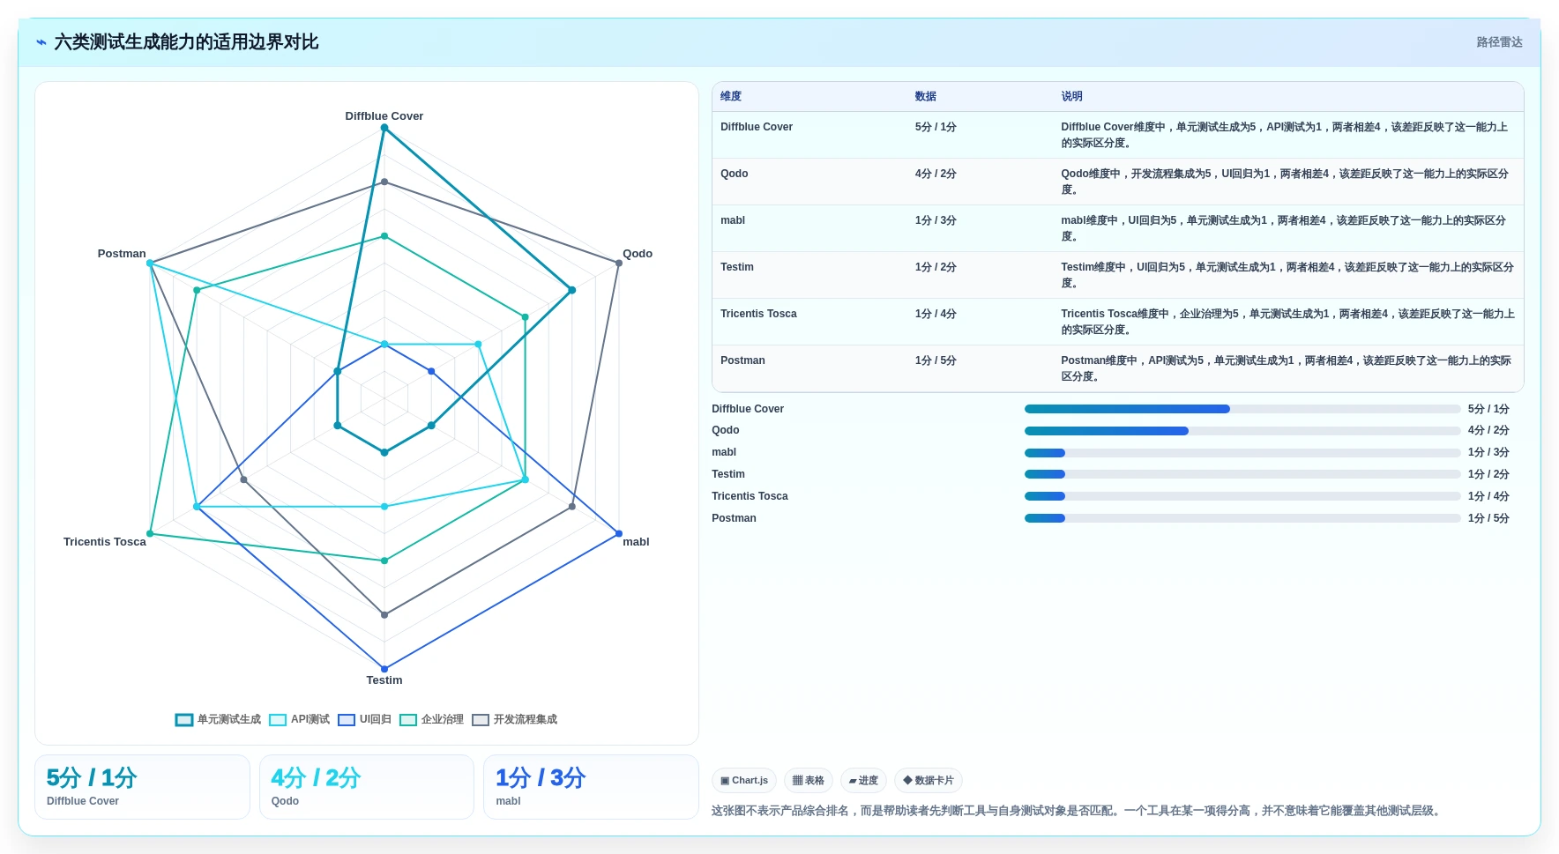Image resolution: width=1559 pixels, height=854 pixels.
Task: Toggle the API测试 legend swatch
Action: [x=278, y=720]
